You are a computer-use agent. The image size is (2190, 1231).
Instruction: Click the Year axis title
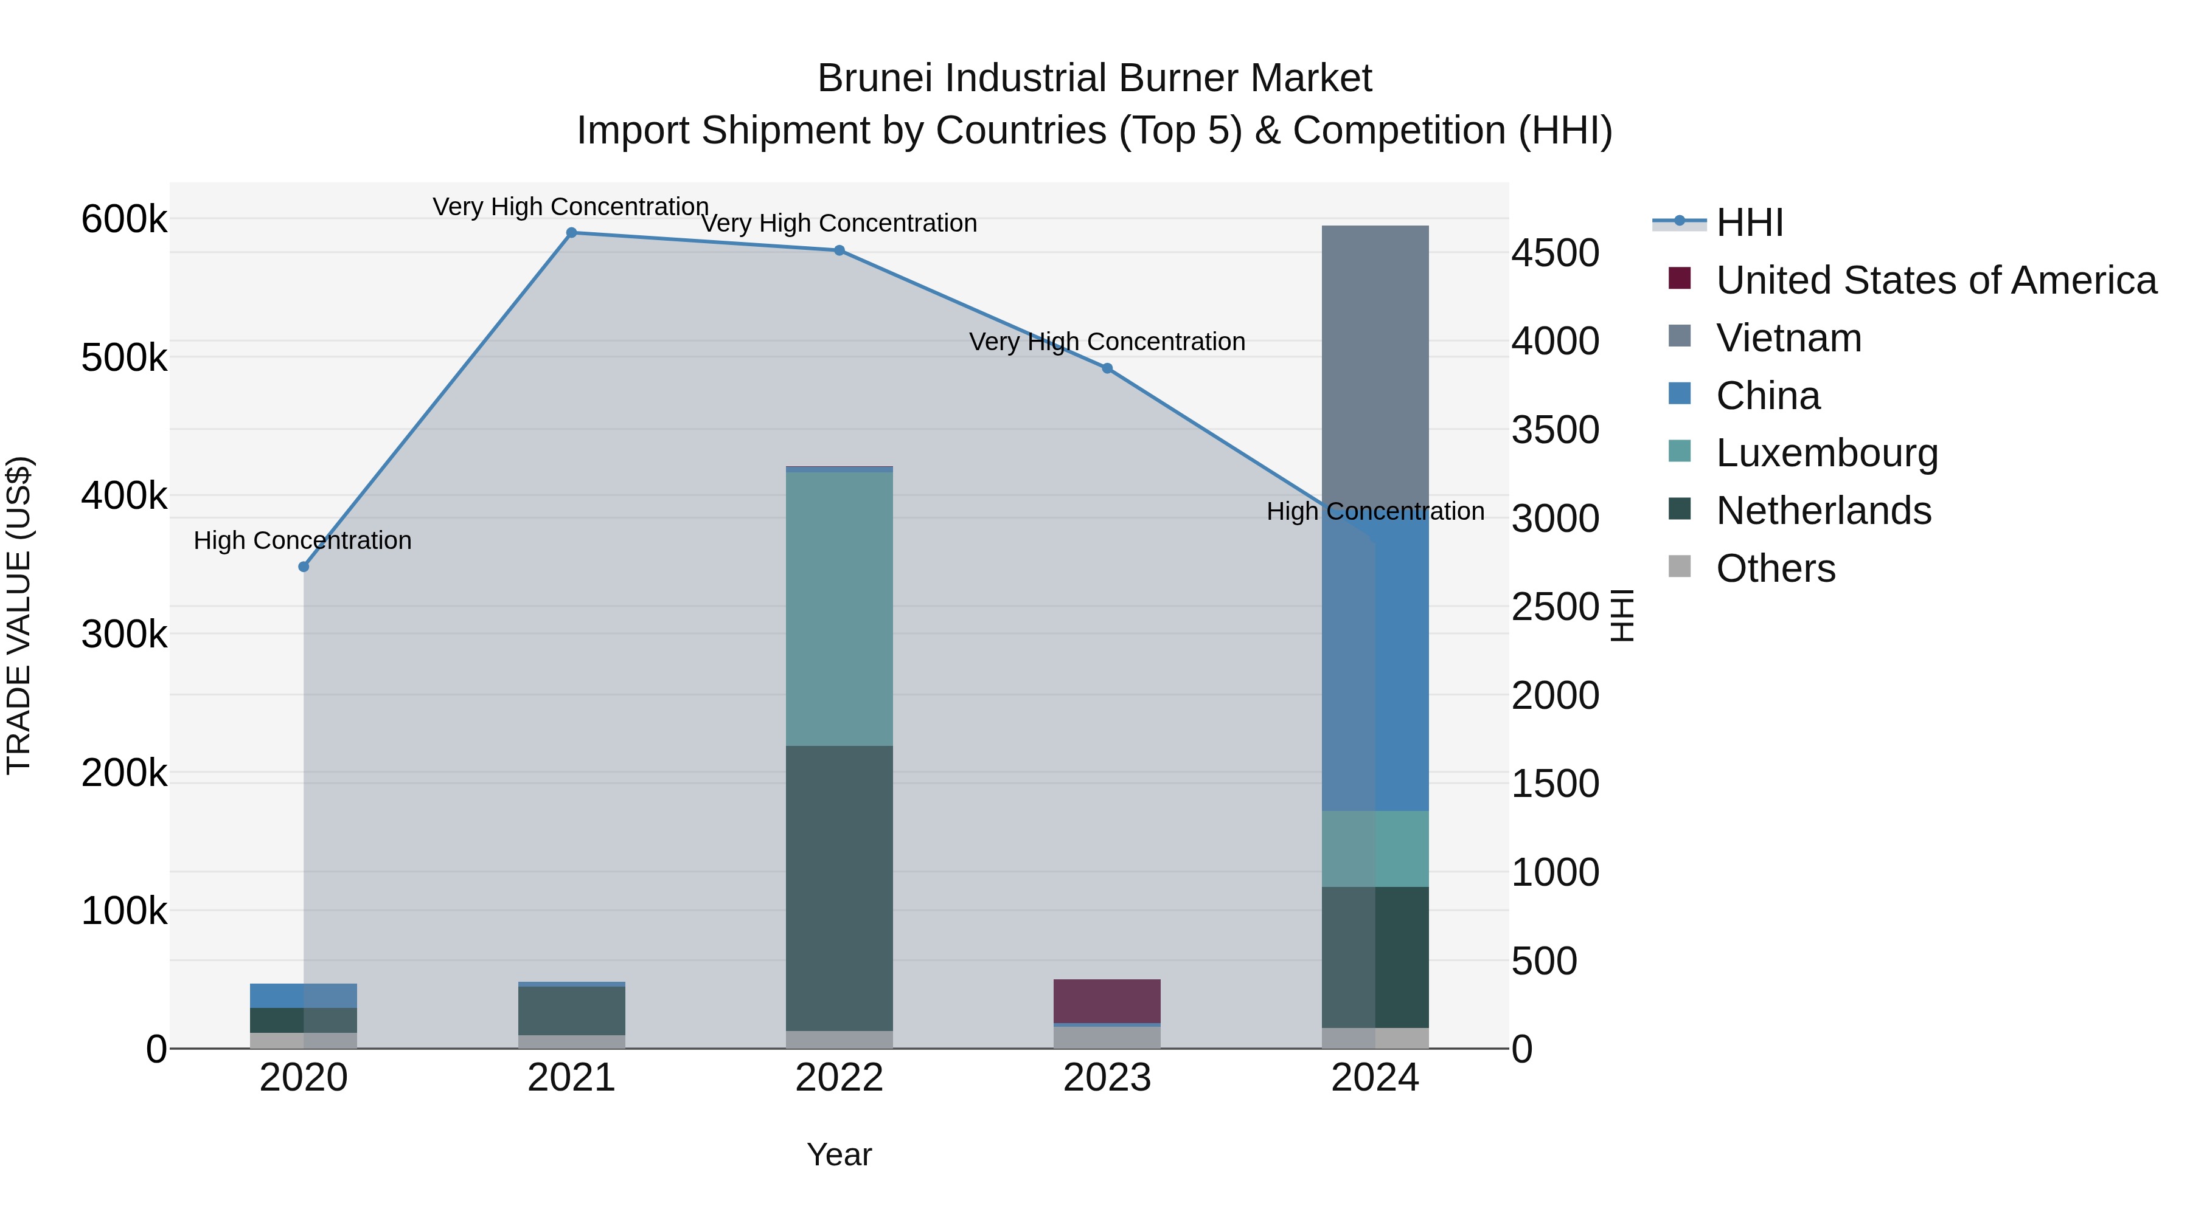839,1156
